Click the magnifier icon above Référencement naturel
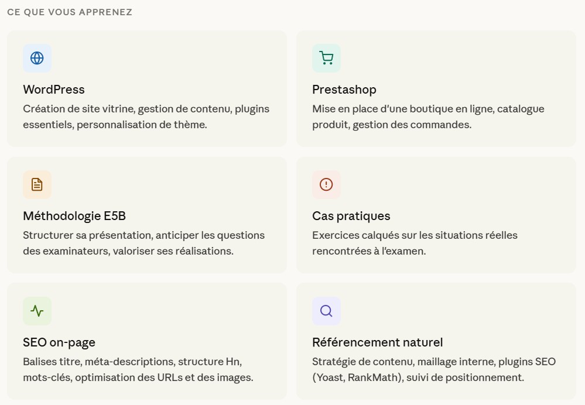This screenshot has width=585, height=405. tap(326, 311)
